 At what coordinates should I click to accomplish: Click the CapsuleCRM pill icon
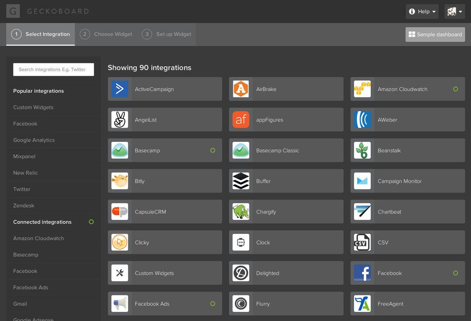[120, 212]
